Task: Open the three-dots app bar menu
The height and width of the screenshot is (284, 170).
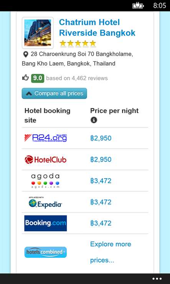Action: pos(157,279)
